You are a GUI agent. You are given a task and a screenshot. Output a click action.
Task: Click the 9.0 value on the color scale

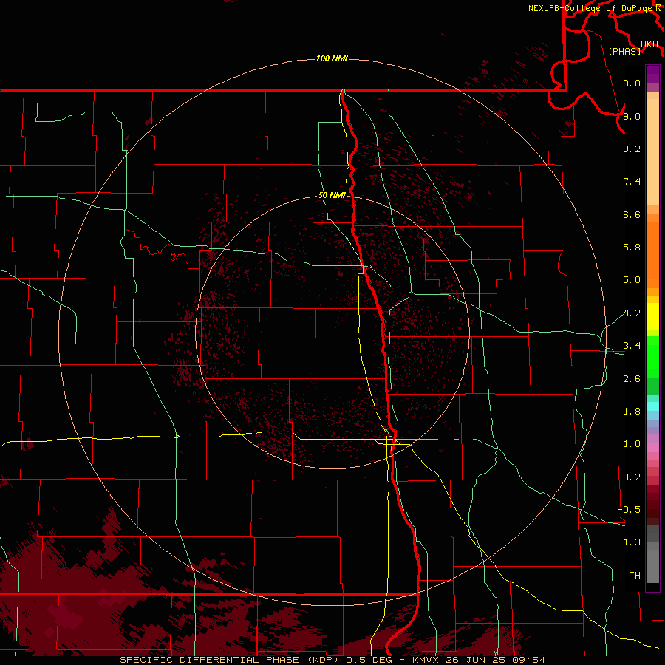632,116
